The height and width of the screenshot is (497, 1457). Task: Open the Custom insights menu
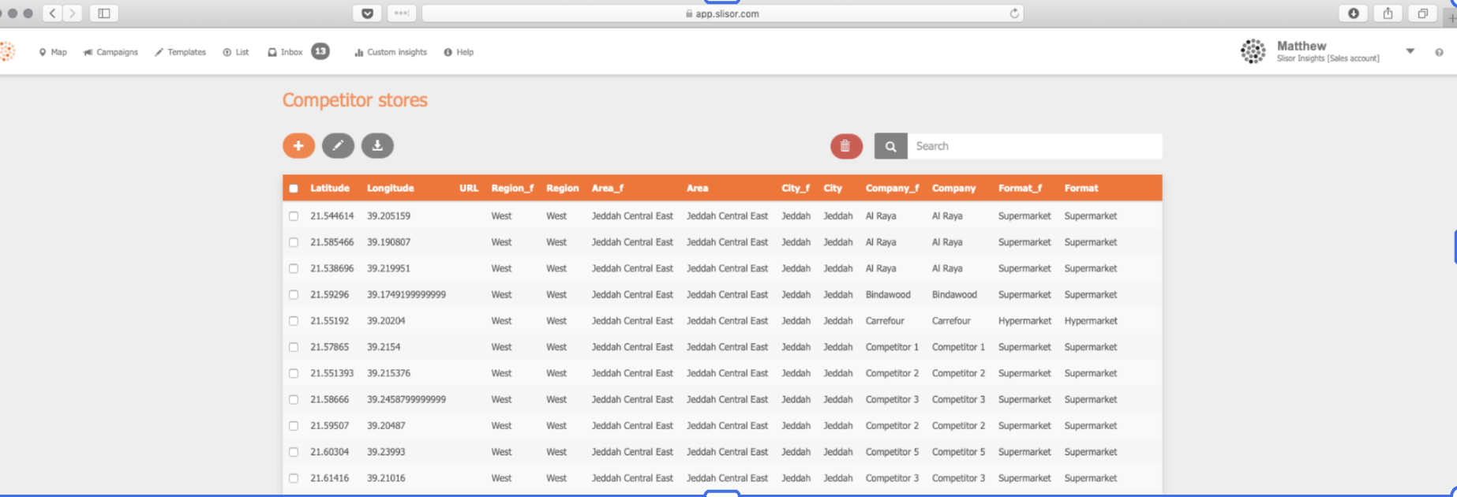point(391,52)
